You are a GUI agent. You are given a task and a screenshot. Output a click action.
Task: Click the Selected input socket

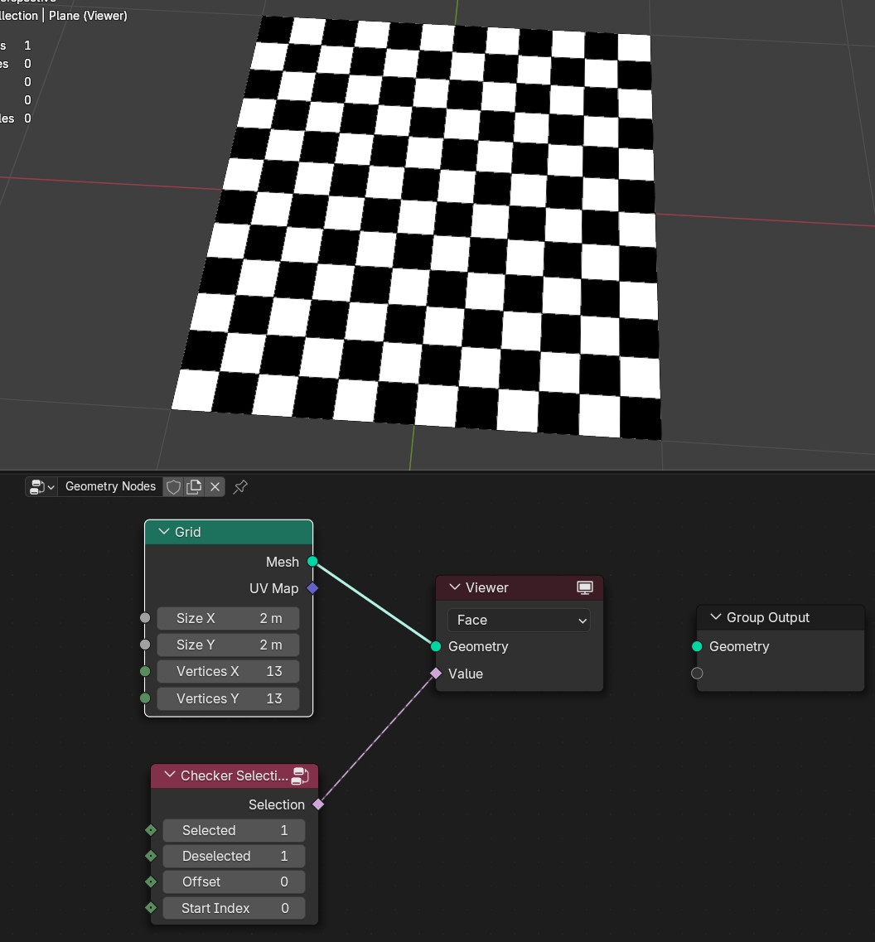pos(151,830)
